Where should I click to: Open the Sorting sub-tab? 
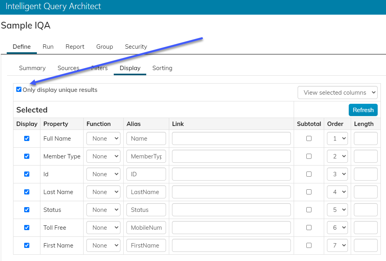tap(162, 68)
